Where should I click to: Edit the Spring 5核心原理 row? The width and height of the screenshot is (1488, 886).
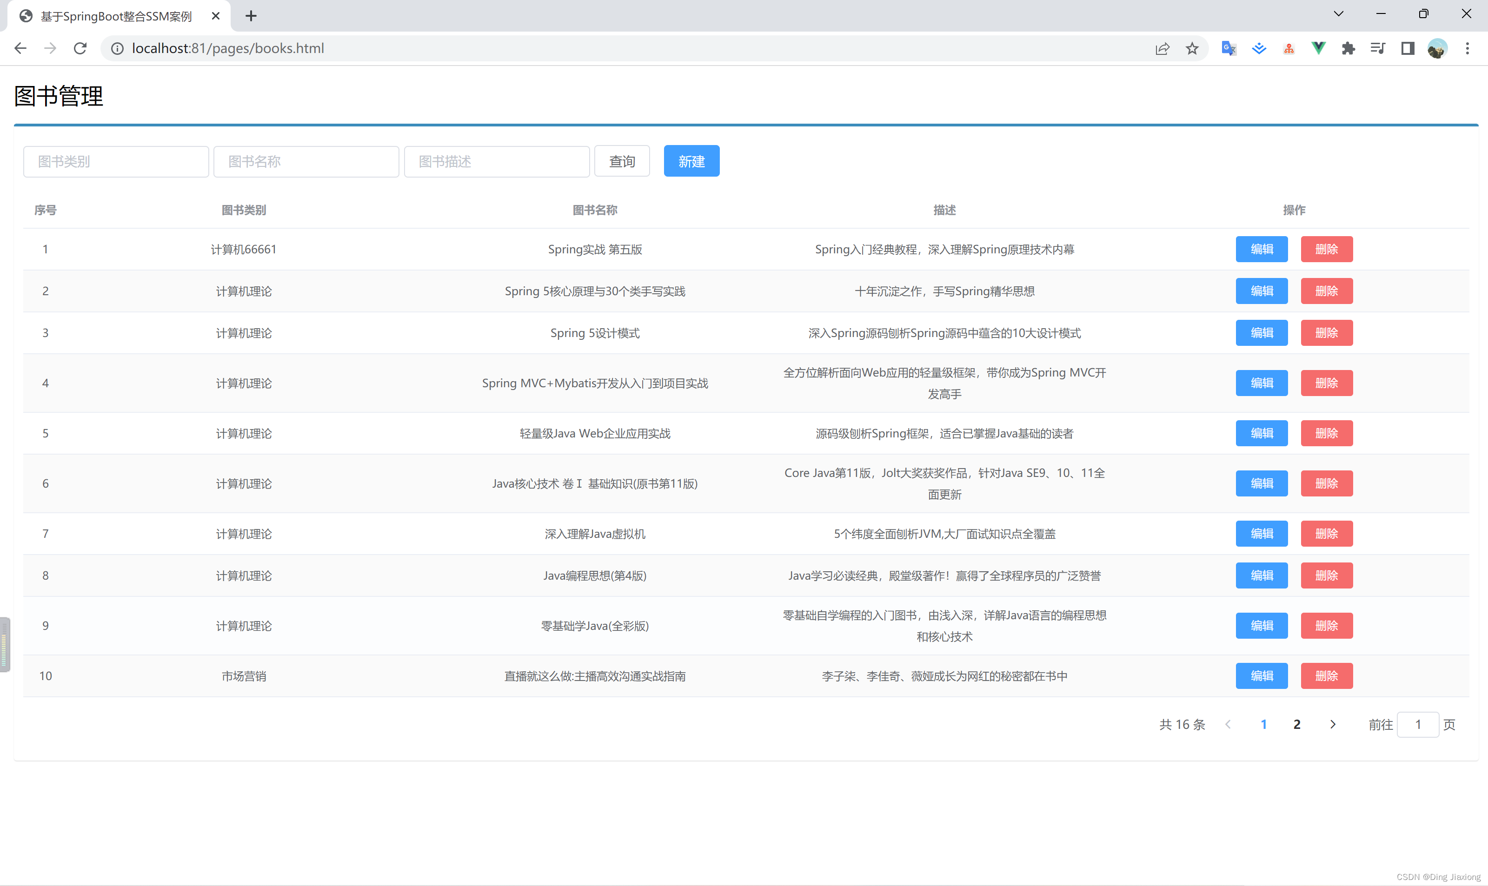coord(1262,291)
